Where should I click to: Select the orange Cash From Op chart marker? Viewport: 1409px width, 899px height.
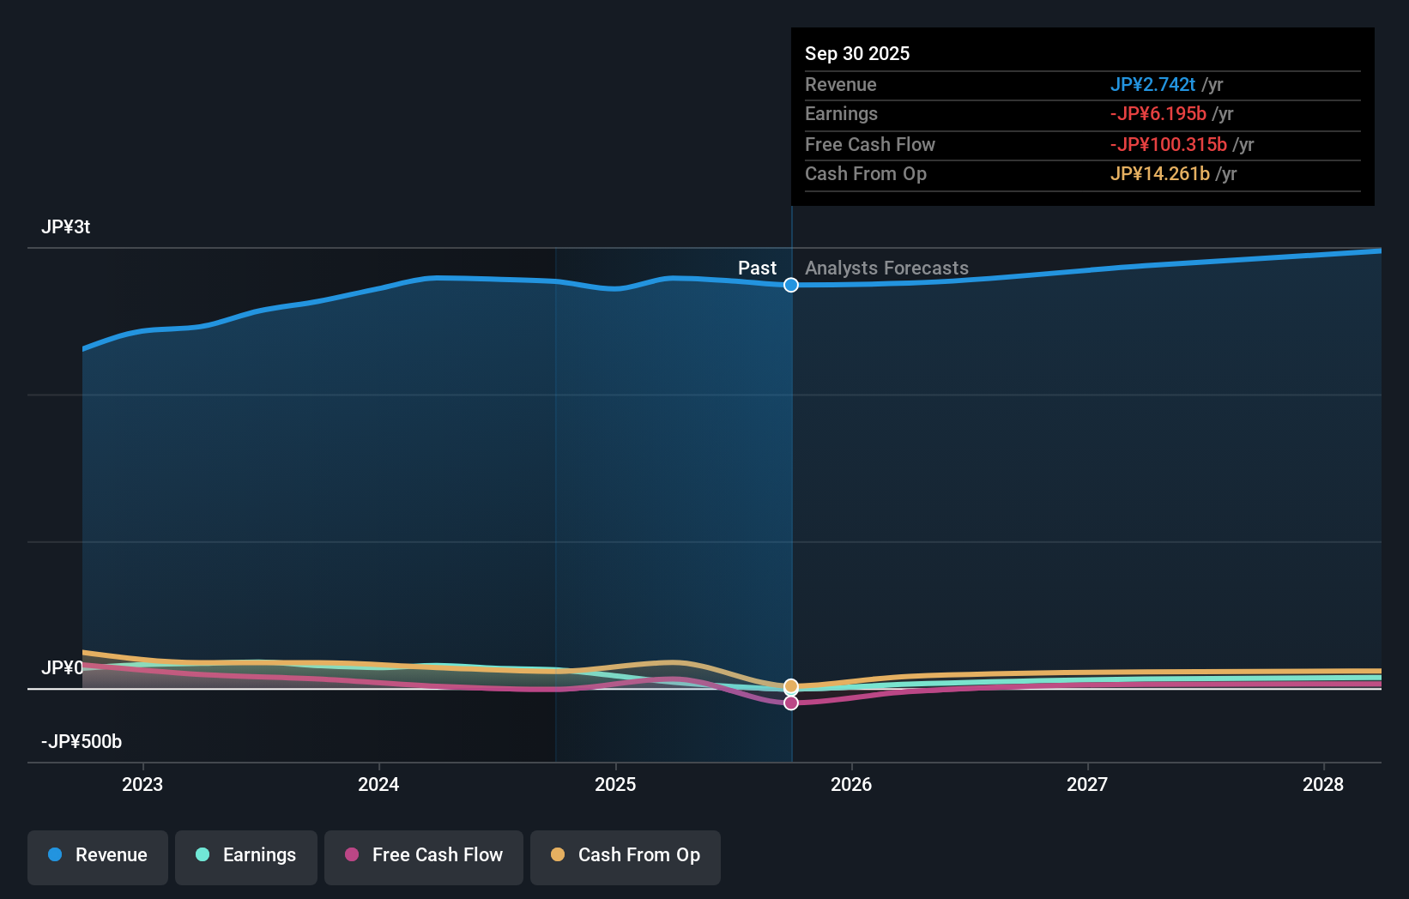tap(790, 685)
